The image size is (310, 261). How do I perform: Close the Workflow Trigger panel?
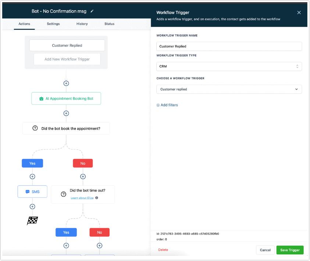pyautogui.click(x=299, y=12)
